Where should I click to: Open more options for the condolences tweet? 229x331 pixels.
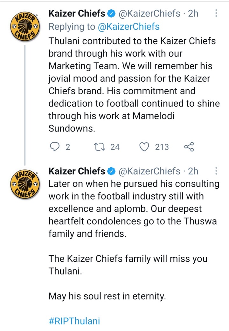pos(216,172)
